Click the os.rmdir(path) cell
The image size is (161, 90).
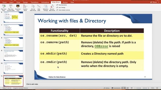(x=60, y=65)
